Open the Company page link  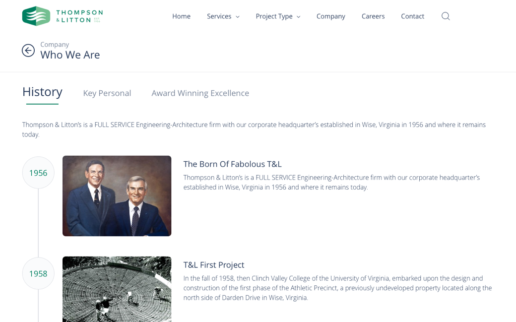pos(331,16)
